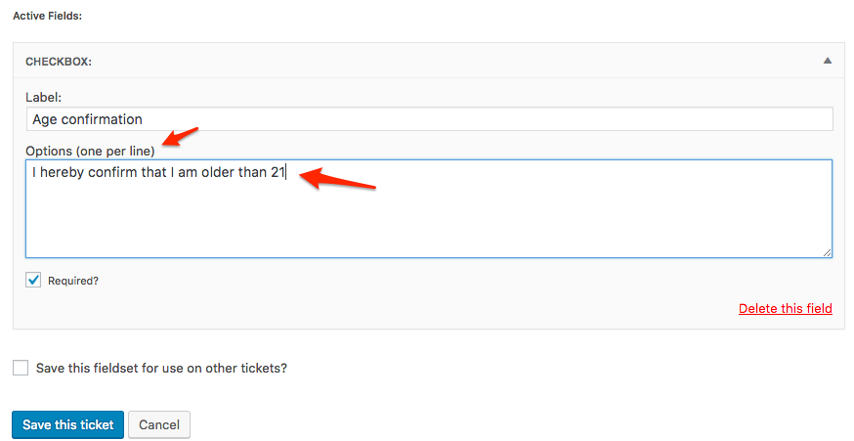Click the checkmark inside the Required? box

click(x=33, y=281)
